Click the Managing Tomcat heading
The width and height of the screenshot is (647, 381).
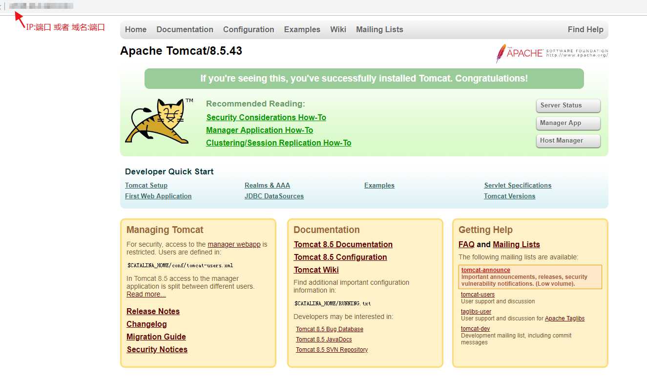165,230
